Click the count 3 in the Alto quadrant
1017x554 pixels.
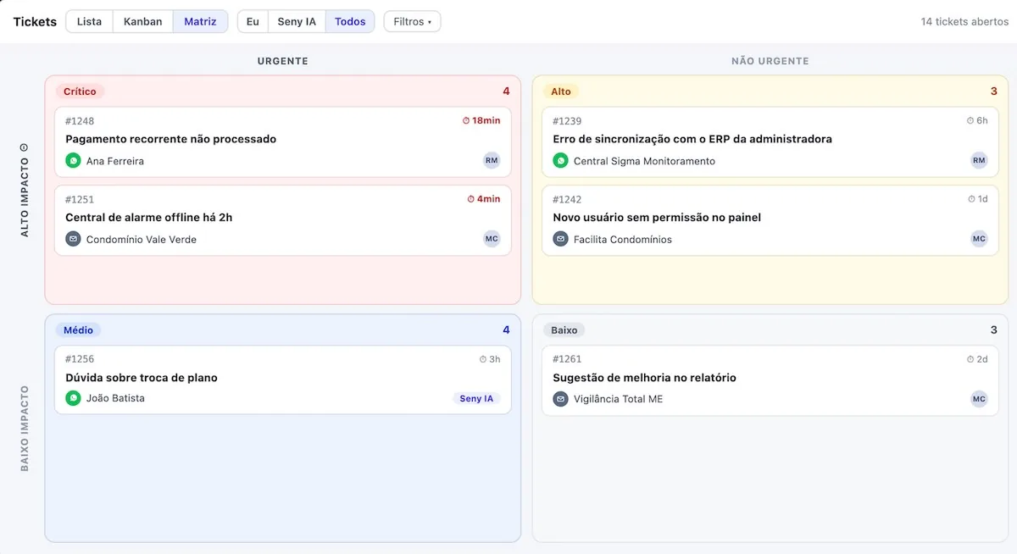pyautogui.click(x=994, y=91)
